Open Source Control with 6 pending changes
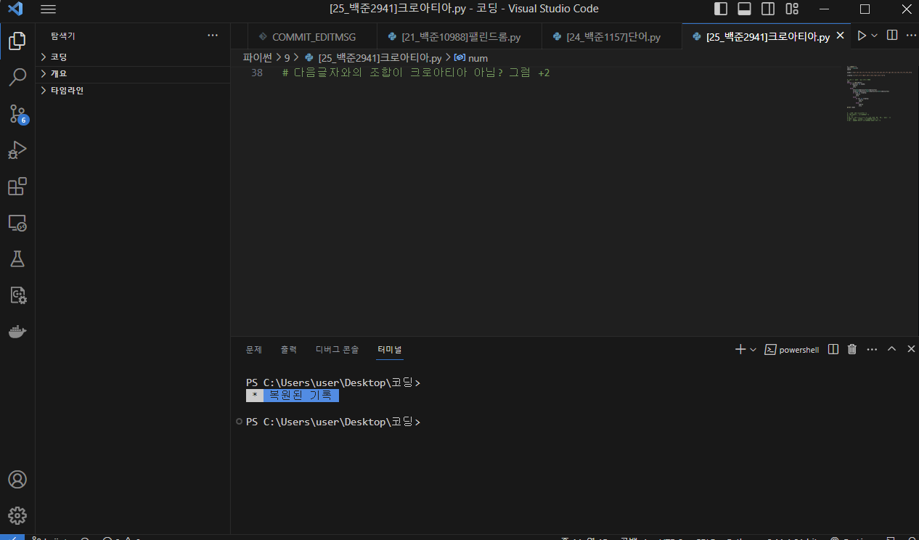919x540 pixels. (x=17, y=113)
